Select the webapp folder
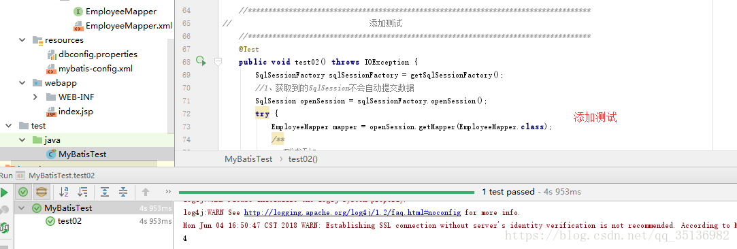 pos(61,83)
